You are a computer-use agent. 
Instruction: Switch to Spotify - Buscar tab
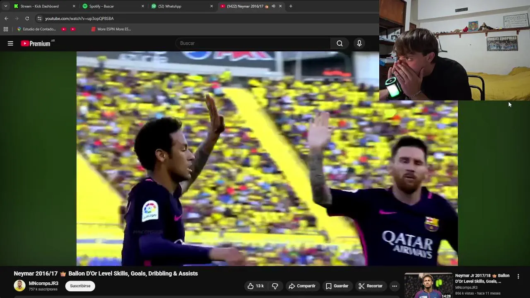(x=113, y=6)
